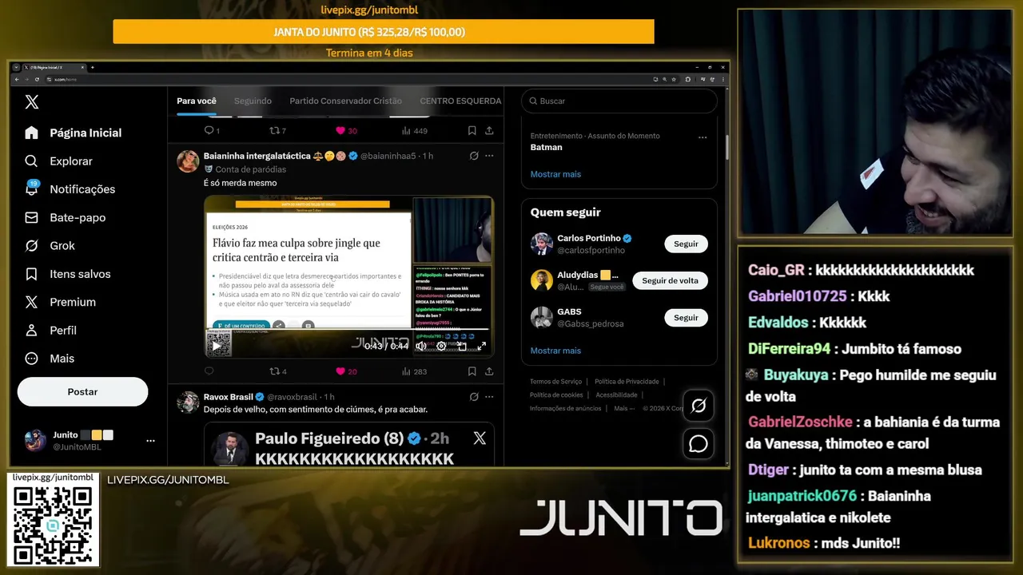Open floating Grok button

(699, 406)
